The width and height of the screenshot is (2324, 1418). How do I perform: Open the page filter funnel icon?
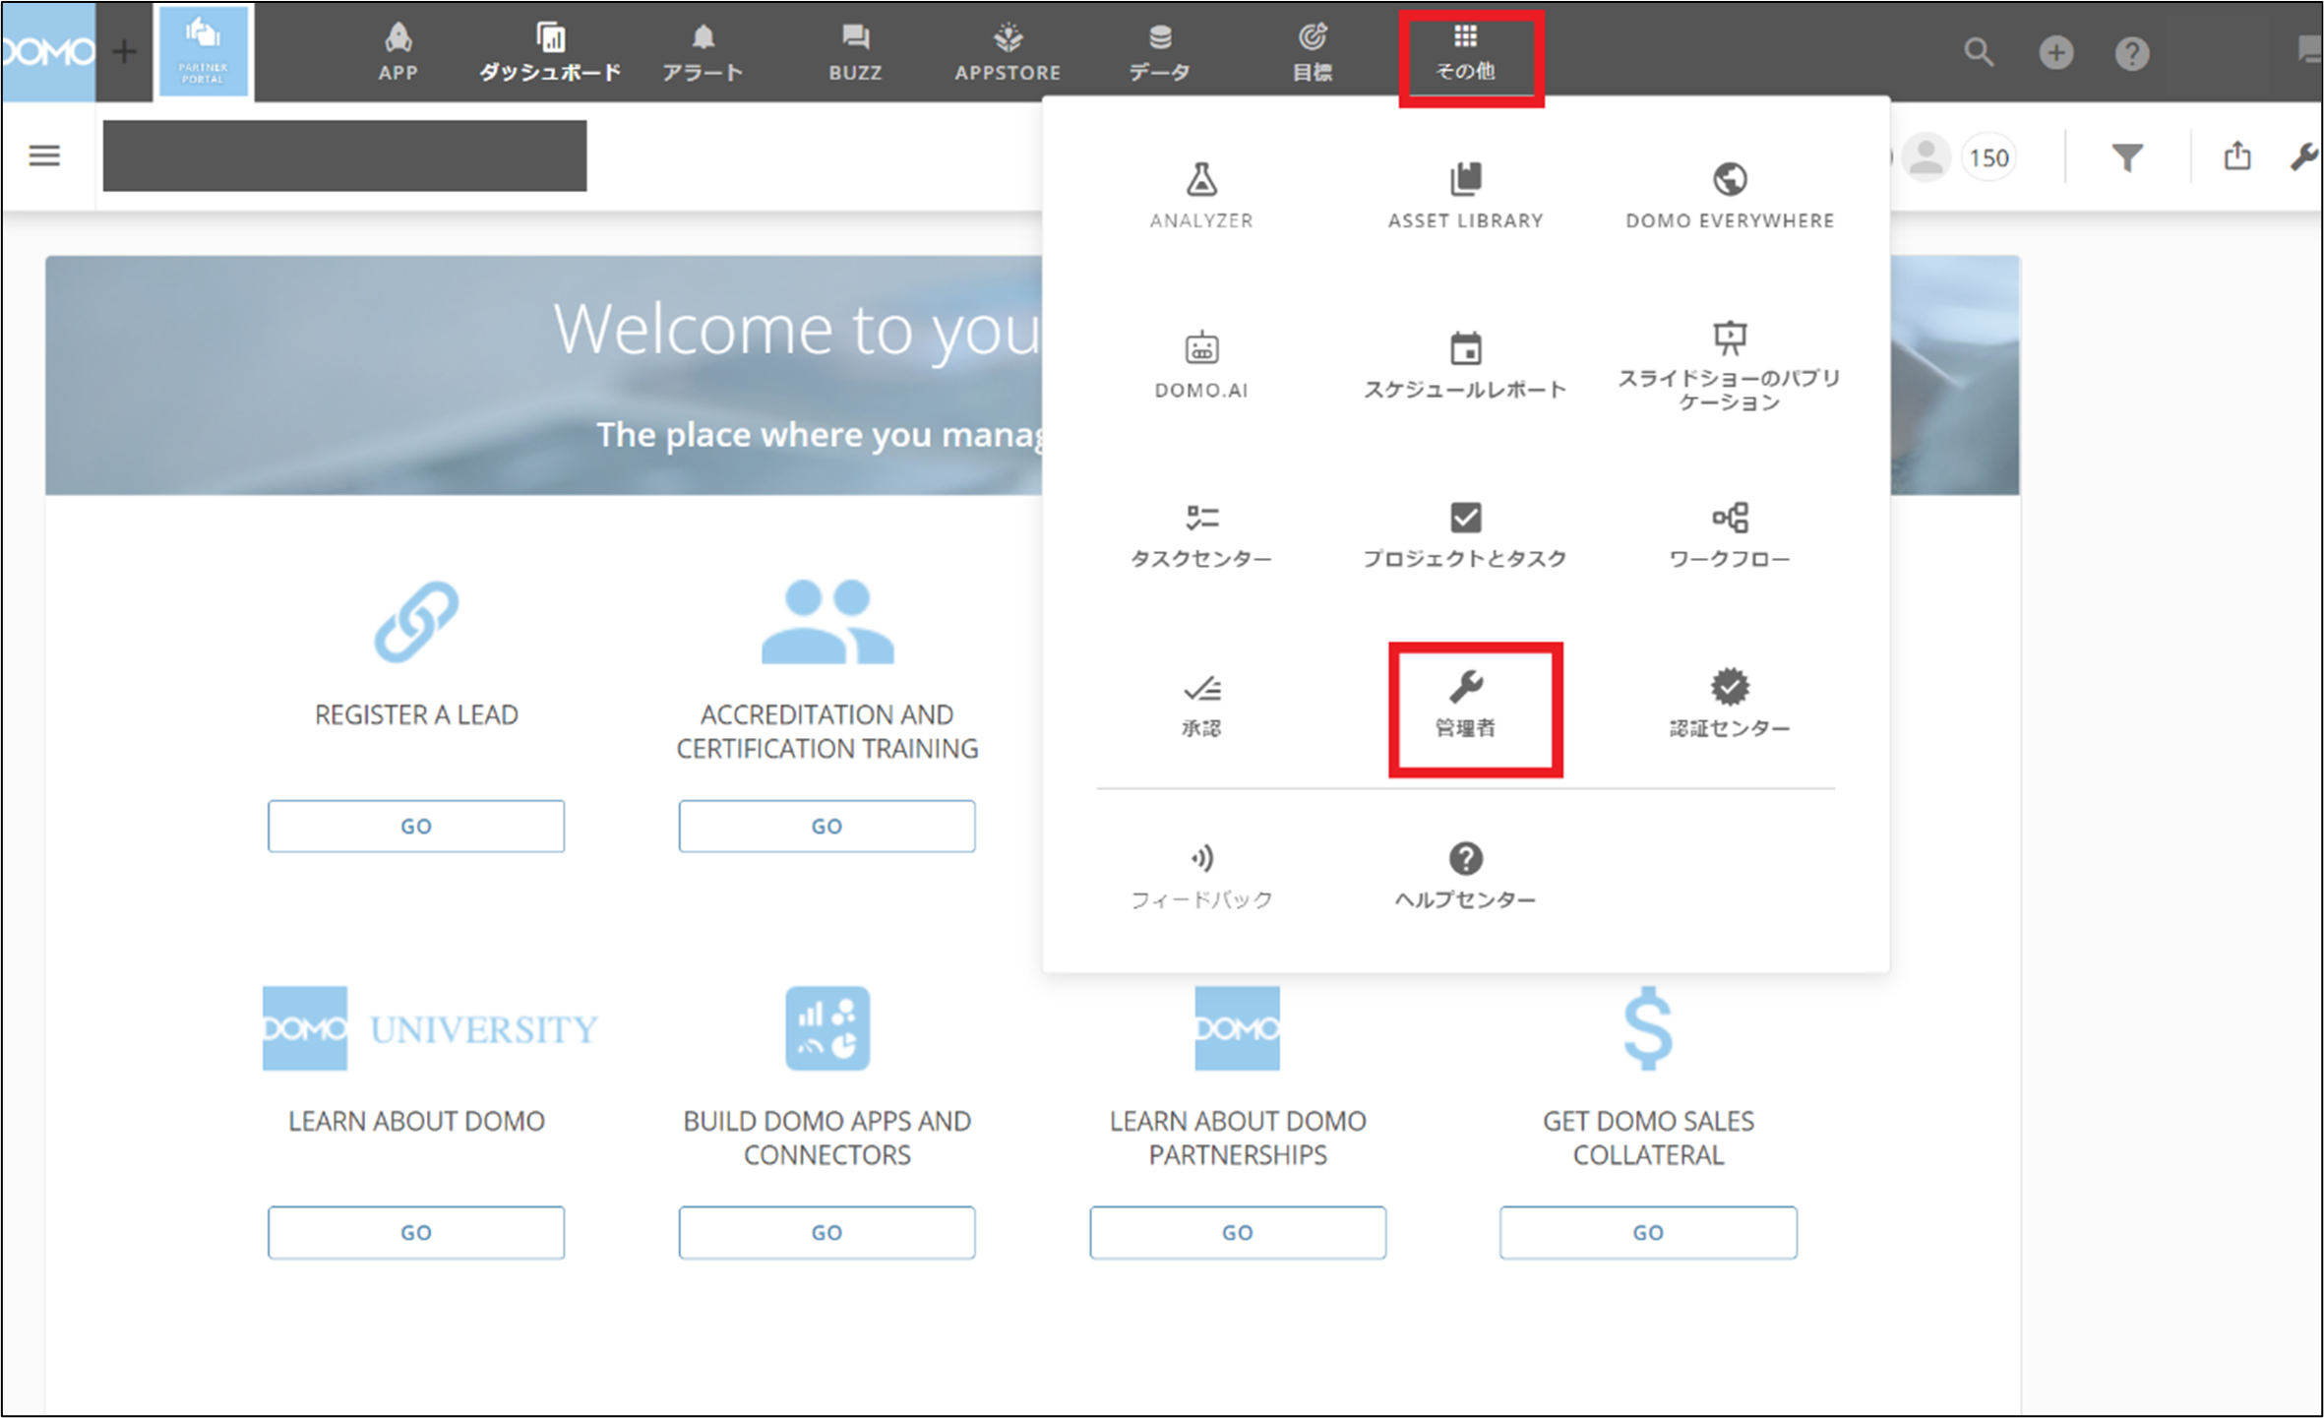tap(2126, 157)
